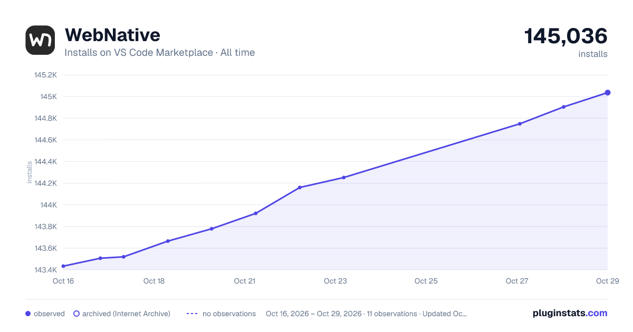
Task: Select the data point above Oct 21
Action: tap(256, 213)
